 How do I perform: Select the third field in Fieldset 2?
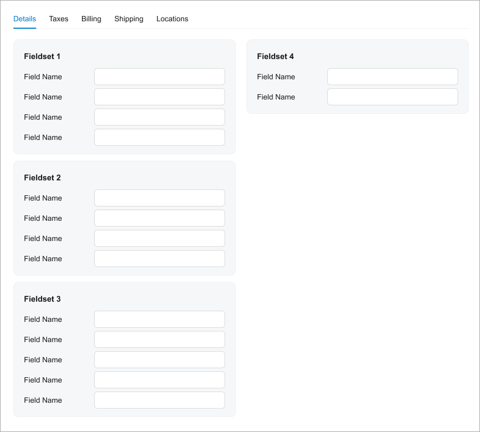[x=159, y=238]
